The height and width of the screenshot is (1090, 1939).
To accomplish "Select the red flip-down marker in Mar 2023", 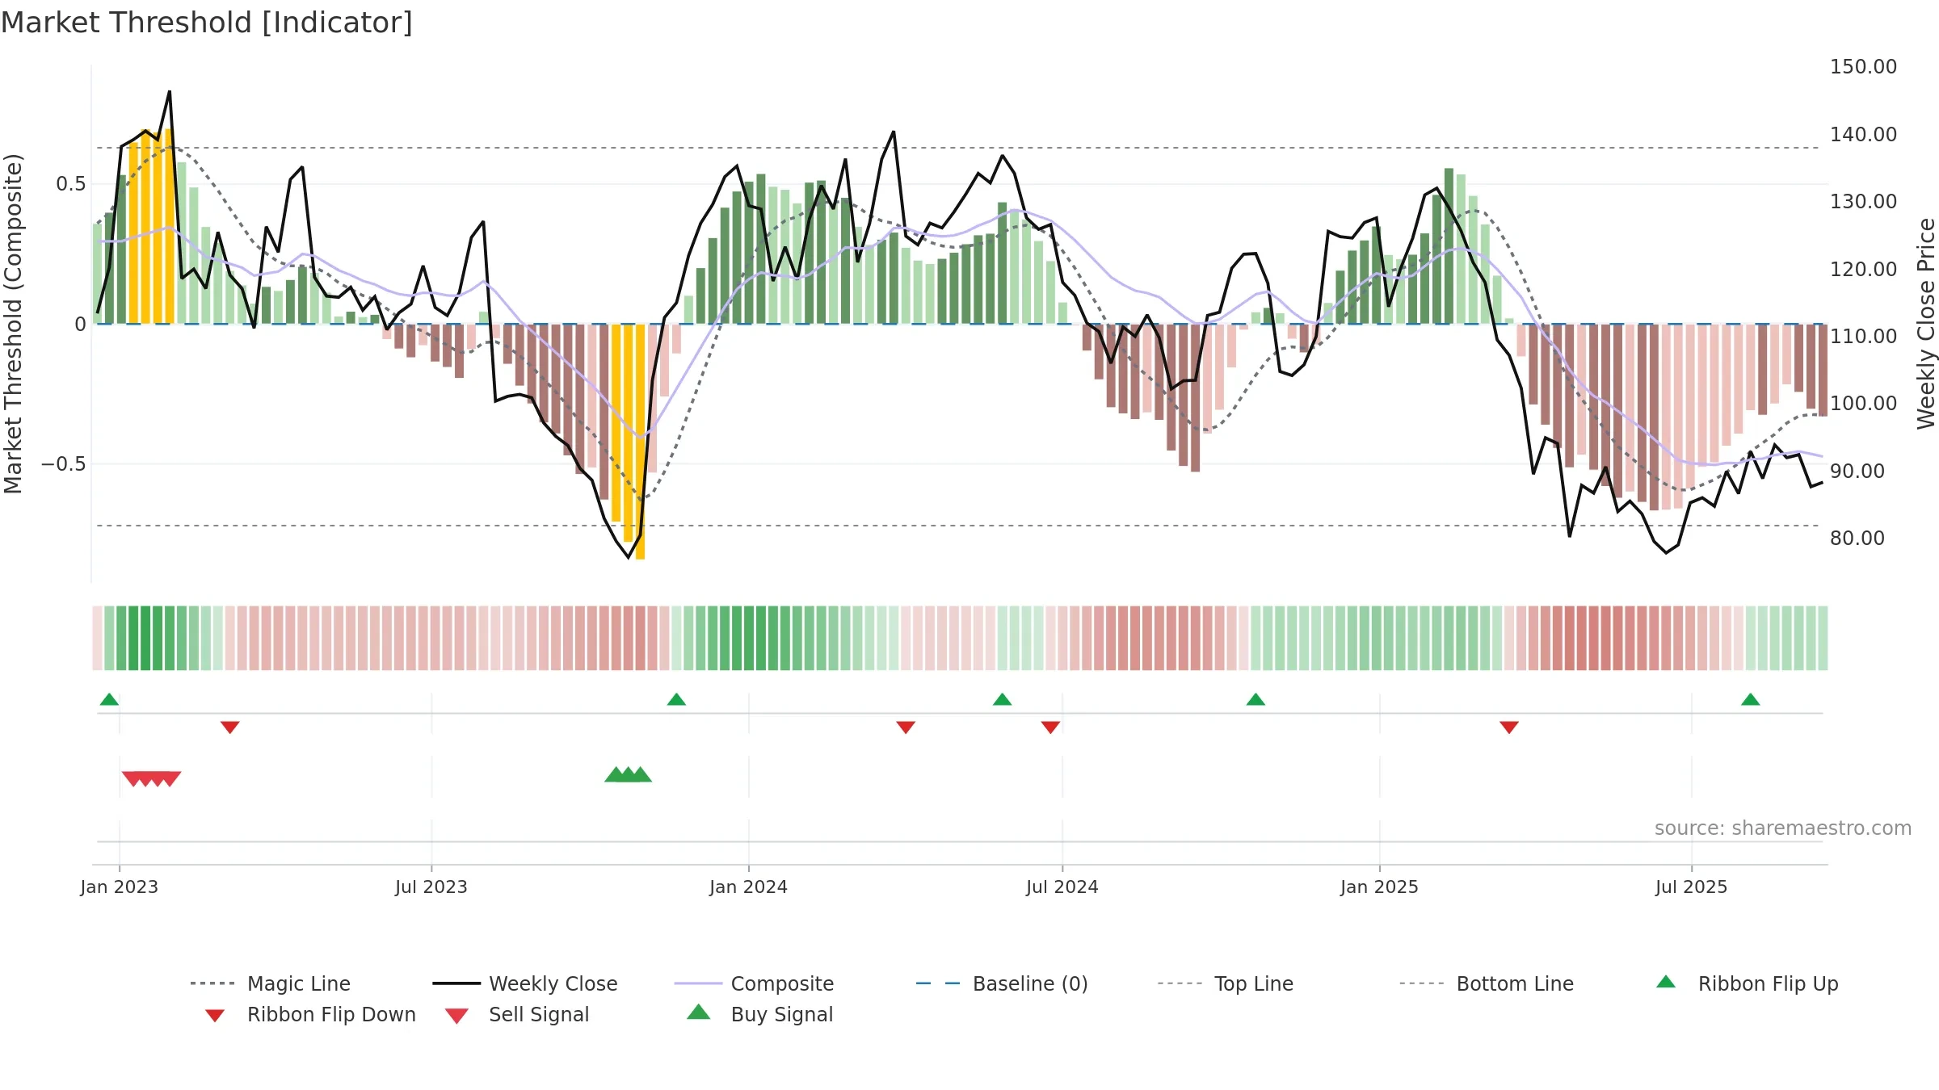I will point(230,727).
